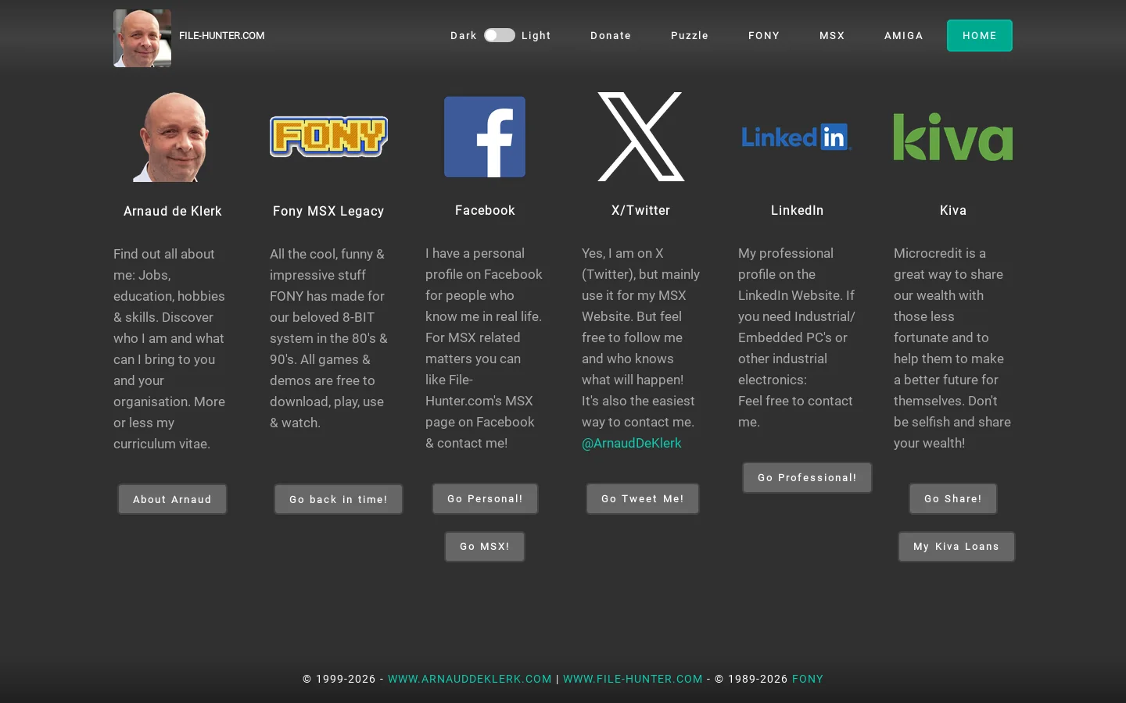
Task: Click the Facebook logo icon
Action: (x=485, y=137)
